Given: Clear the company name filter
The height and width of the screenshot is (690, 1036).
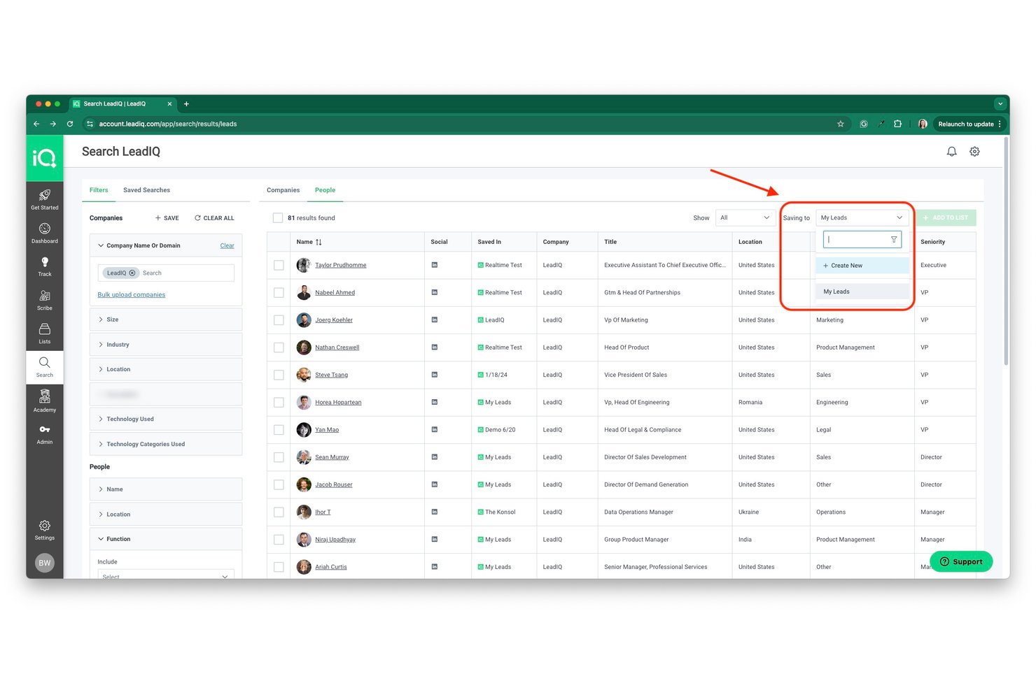Looking at the screenshot, I should [x=227, y=245].
